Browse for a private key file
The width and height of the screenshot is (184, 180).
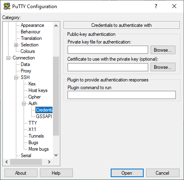(x=163, y=50)
